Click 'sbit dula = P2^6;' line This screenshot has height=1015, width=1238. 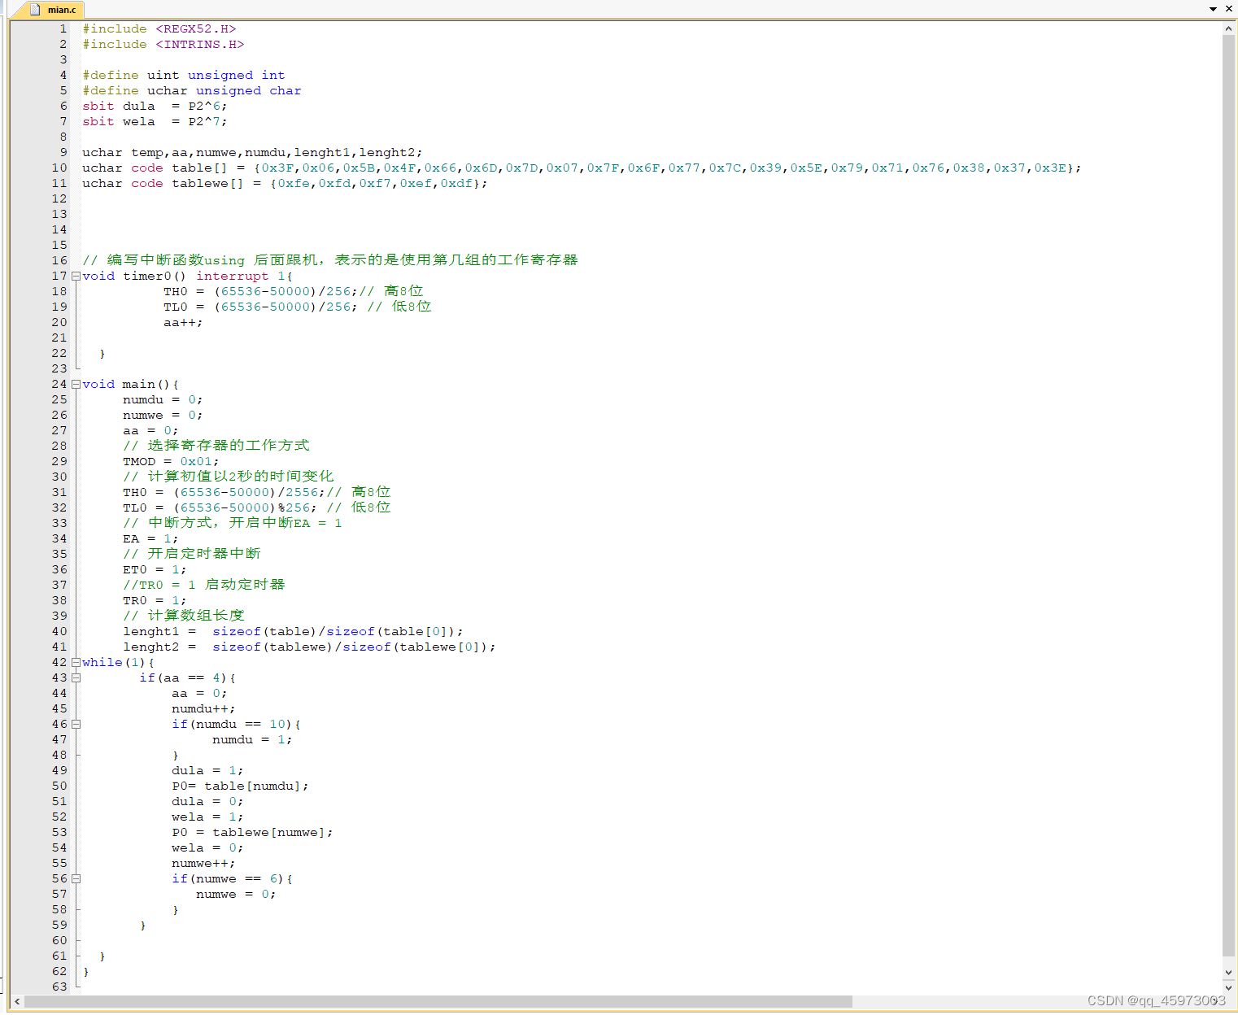click(x=155, y=106)
